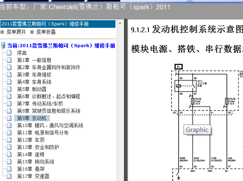Click the page icon for 第10章 暖风、通风与空调系统
243x181 pixels.
pos(9,125)
